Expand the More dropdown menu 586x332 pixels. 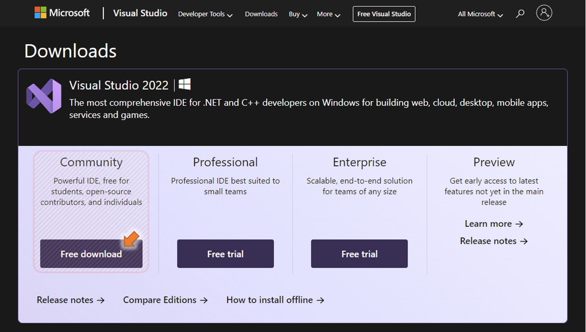(x=329, y=14)
